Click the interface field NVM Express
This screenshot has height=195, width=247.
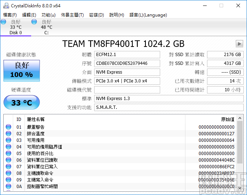[127, 72]
